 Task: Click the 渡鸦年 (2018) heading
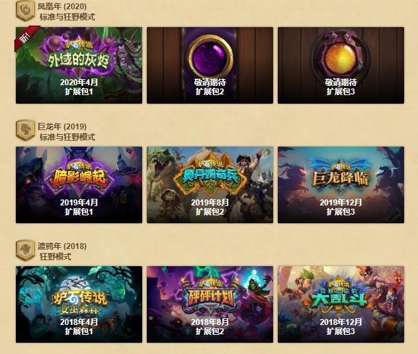tap(62, 246)
